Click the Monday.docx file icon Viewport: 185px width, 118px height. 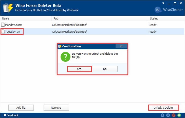tap(3, 25)
